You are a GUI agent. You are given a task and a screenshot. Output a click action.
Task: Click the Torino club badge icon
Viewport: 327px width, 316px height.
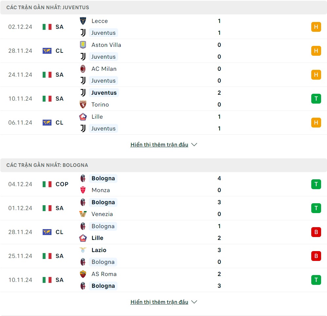point(83,105)
